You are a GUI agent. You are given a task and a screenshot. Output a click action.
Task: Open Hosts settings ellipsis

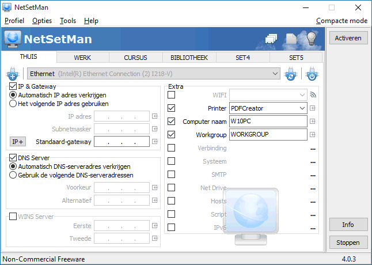[313, 202]
